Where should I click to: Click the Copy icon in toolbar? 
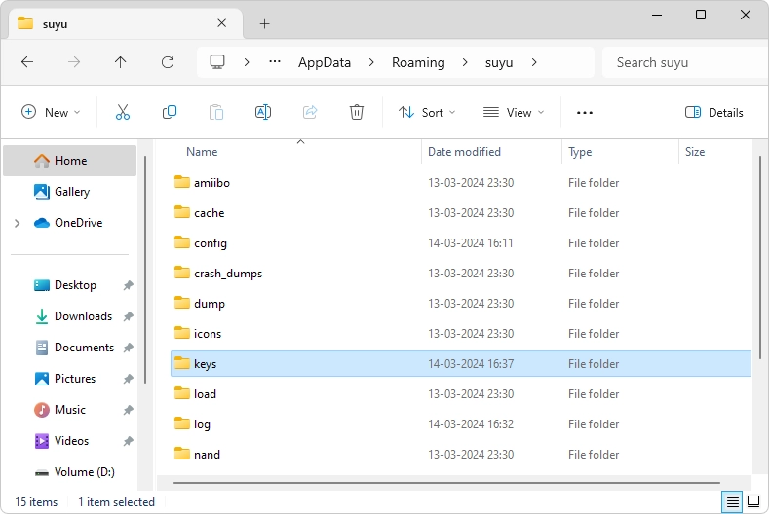point(170,113)
